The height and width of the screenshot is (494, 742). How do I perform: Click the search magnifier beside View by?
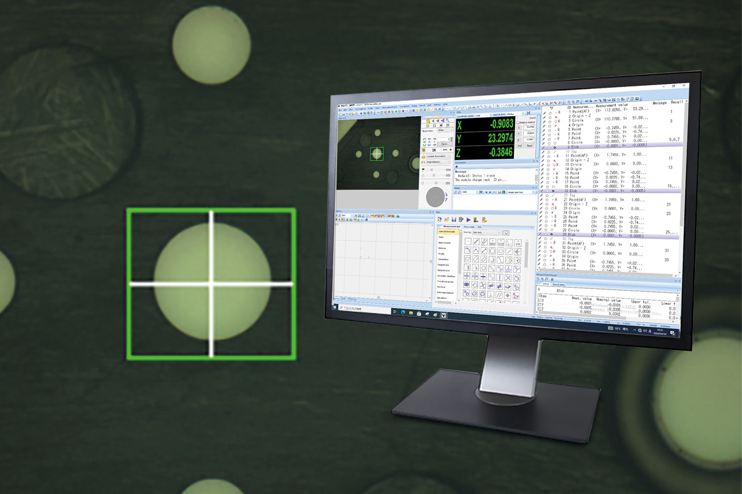tap(506, 233)
